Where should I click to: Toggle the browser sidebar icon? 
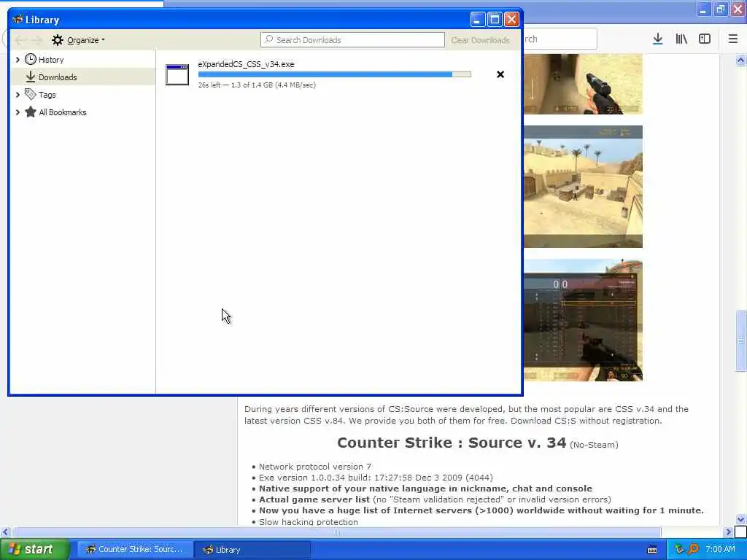(x=705, y=39)
